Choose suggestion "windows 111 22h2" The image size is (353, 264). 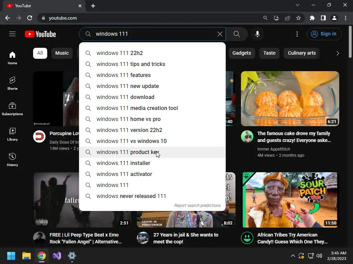pos(152,53)
